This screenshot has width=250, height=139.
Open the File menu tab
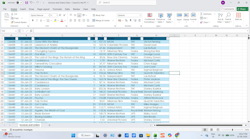5,9
